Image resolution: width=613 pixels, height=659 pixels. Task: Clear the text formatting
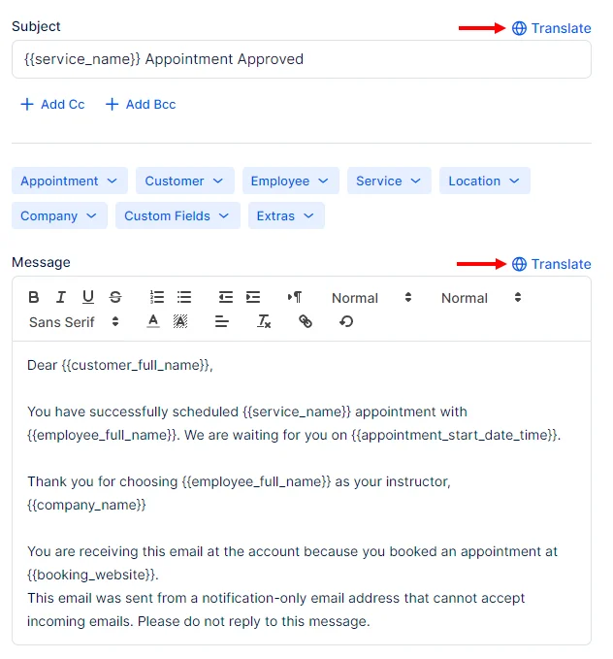[x=264, y=322]
